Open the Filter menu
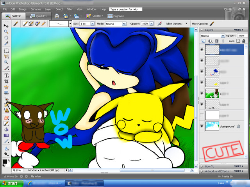250x187 pixels. (x=70, y=9)
